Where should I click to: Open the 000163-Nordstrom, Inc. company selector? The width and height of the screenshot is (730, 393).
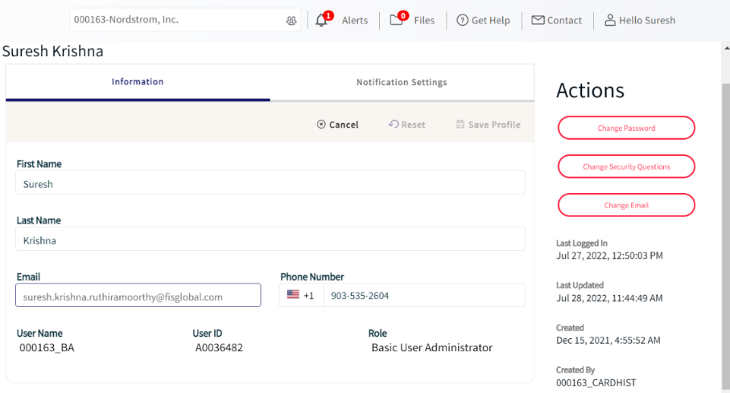coord(185,20)
